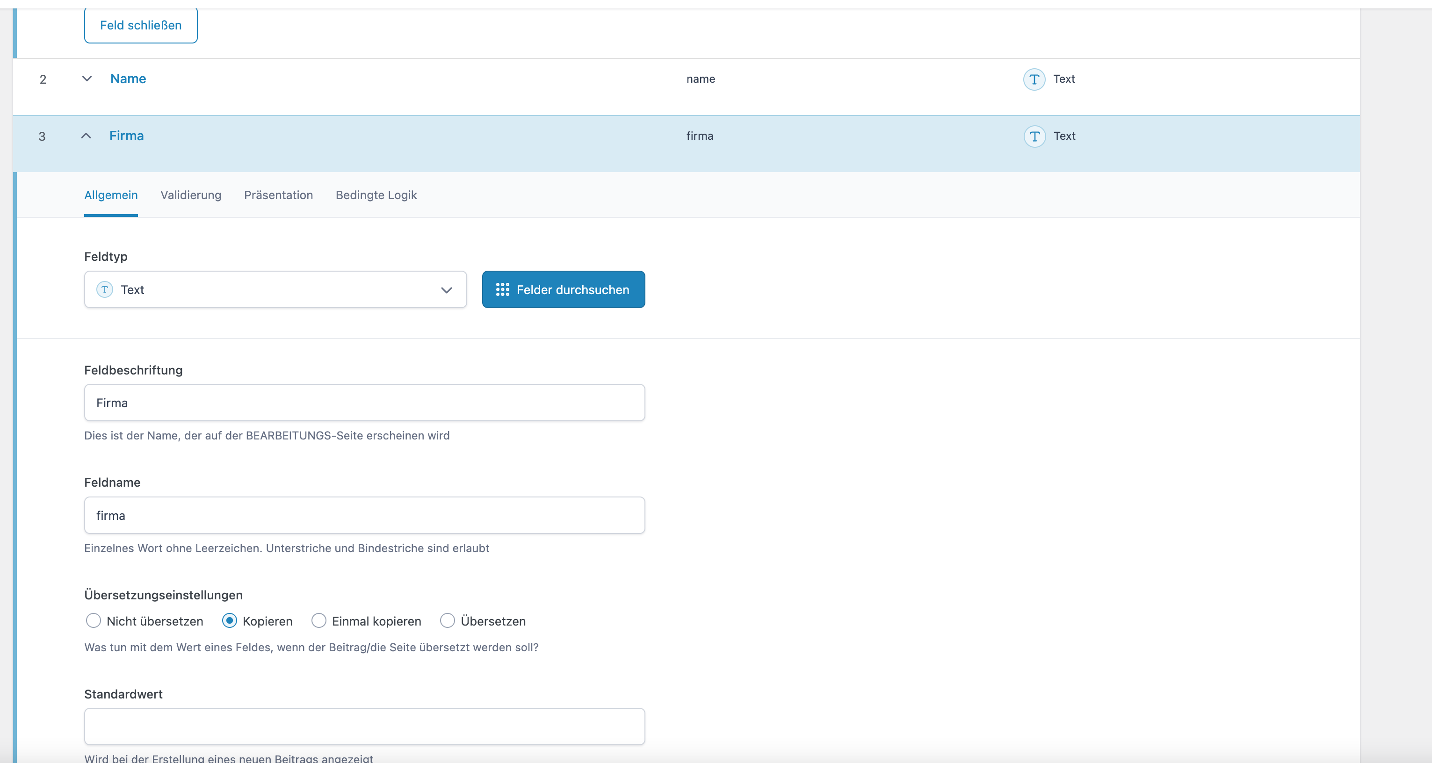Open the Name field link

[129, 79]
